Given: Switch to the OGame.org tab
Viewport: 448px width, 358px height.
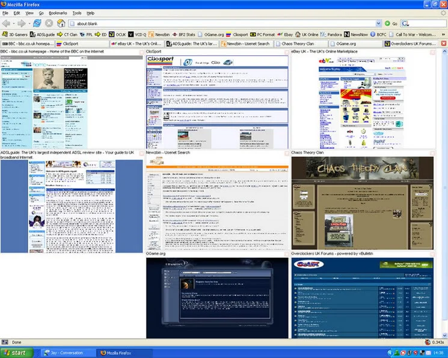Looking at the screenshot, I should coord(356,44).
